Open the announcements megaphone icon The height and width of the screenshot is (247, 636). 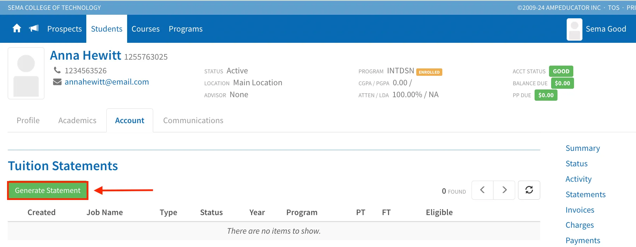(x=34, y=28)
